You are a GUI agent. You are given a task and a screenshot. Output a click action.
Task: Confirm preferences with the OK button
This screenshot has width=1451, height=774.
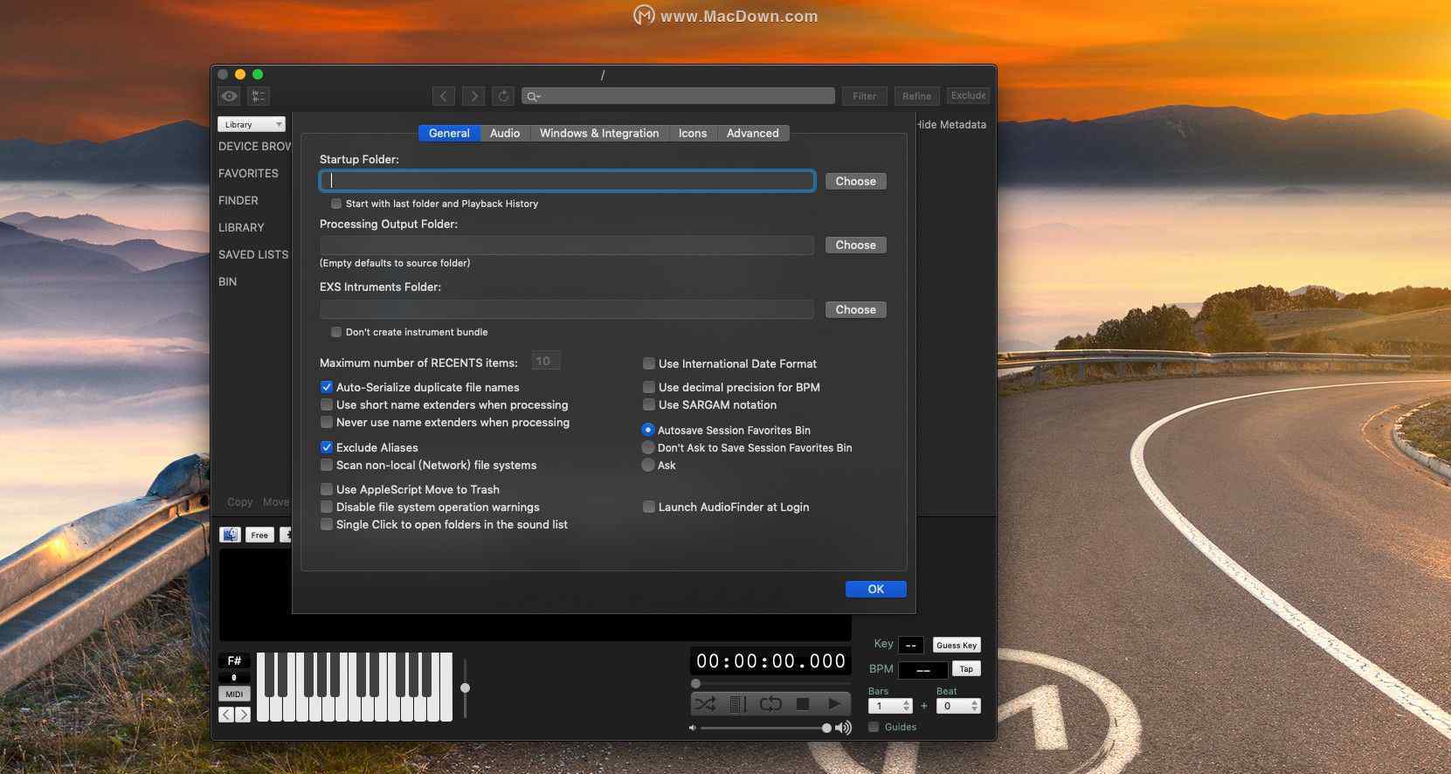(876, 589)
